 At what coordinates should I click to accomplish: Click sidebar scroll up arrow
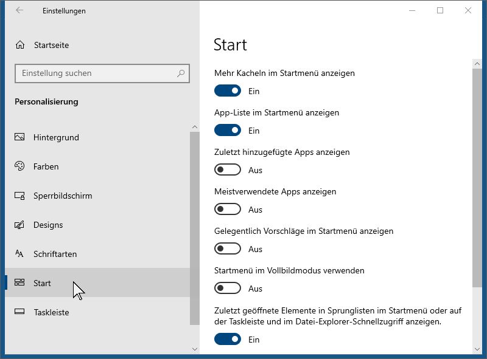(195, 127)
